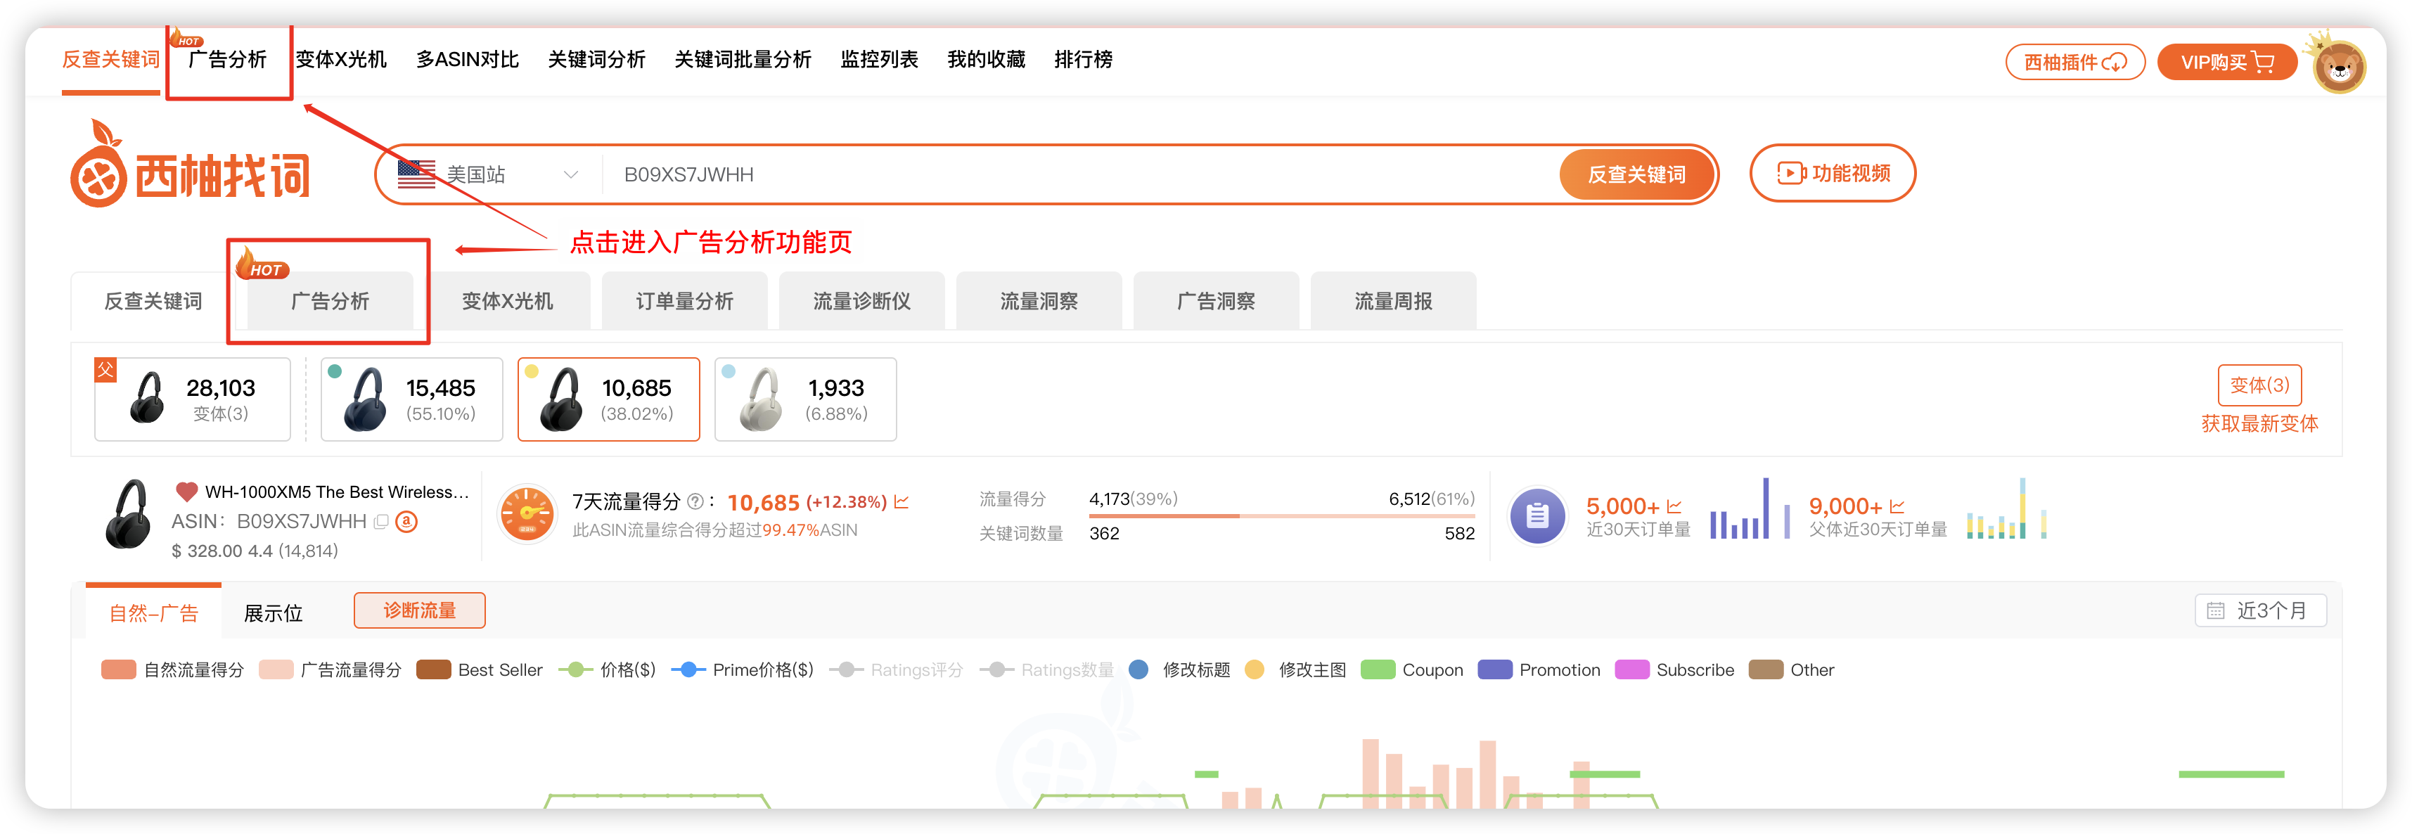Screen dimensions: 2412x834
Task: Open trend chart icon beside 9,000+ orders
Action: pyautogui.click(x=1897, y=506)
